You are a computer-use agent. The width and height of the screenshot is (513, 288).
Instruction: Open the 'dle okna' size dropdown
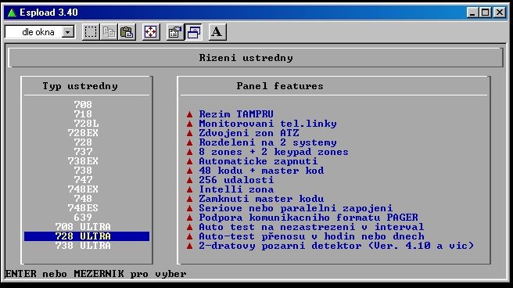click(68, 32)
